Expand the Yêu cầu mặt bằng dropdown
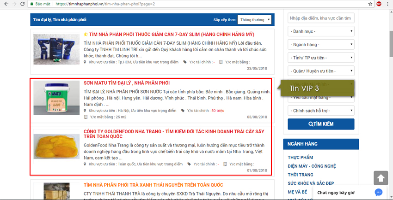The width and height of the screenshot is (393, 200). (321, 97)
